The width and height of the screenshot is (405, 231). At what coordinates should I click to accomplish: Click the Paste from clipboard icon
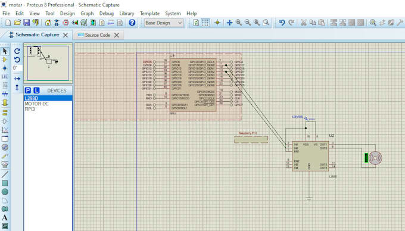pyautogui.click(x=322, y=23)
